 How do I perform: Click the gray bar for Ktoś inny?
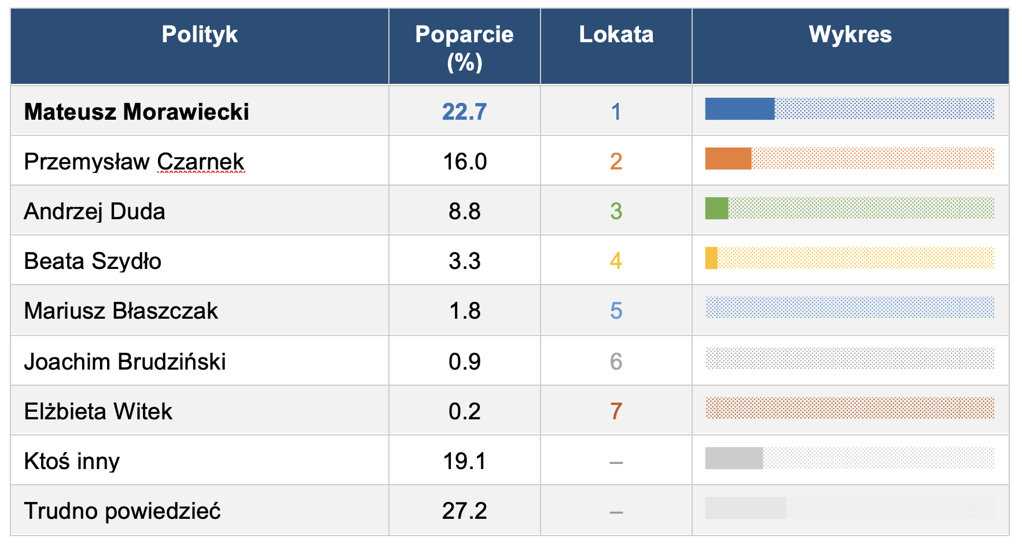(733, 458)
